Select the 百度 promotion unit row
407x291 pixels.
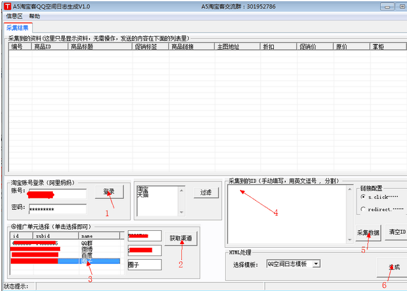click(x=65, y=255)
